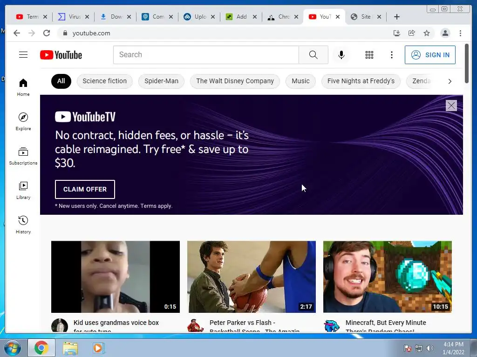Viewport: 477px width, 357px height.
Task: Open Peter Parker vs Flash video title
Action: coord(255,325)
